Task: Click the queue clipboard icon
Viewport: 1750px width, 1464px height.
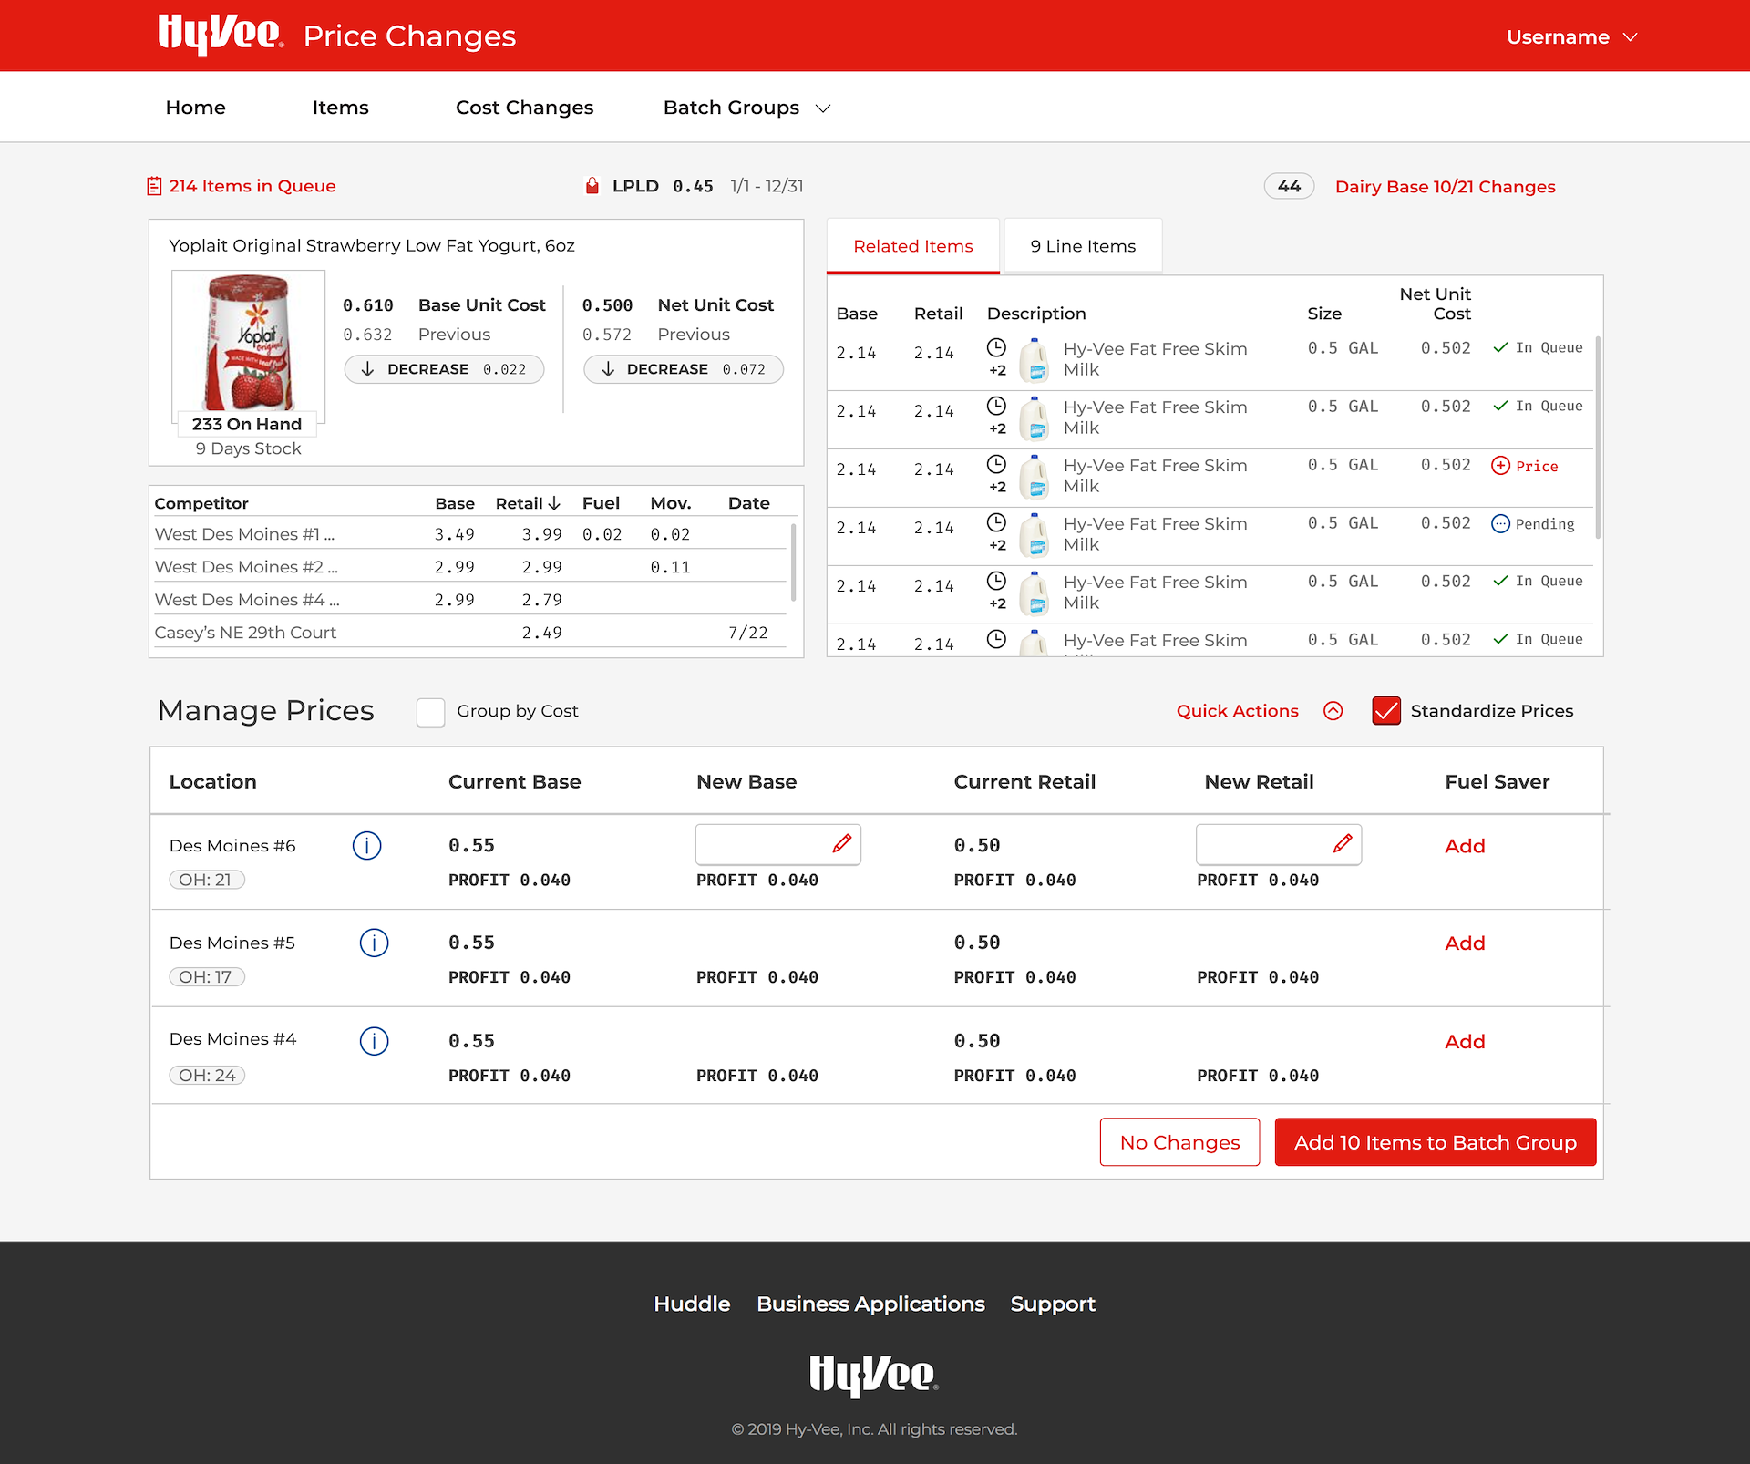Action: click(x=154, y=186)
